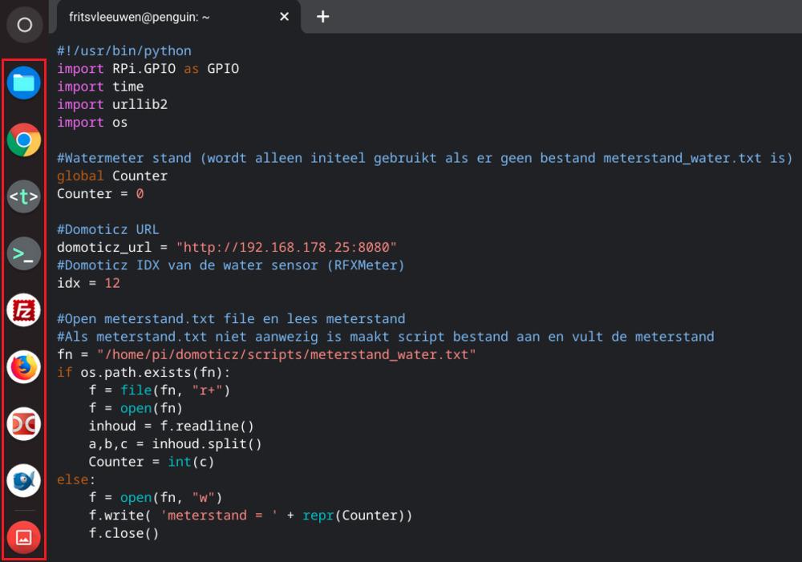Click the '#Domoticz IDX van de water sensor' comment

pyautogui.click(x=231, y=265)
